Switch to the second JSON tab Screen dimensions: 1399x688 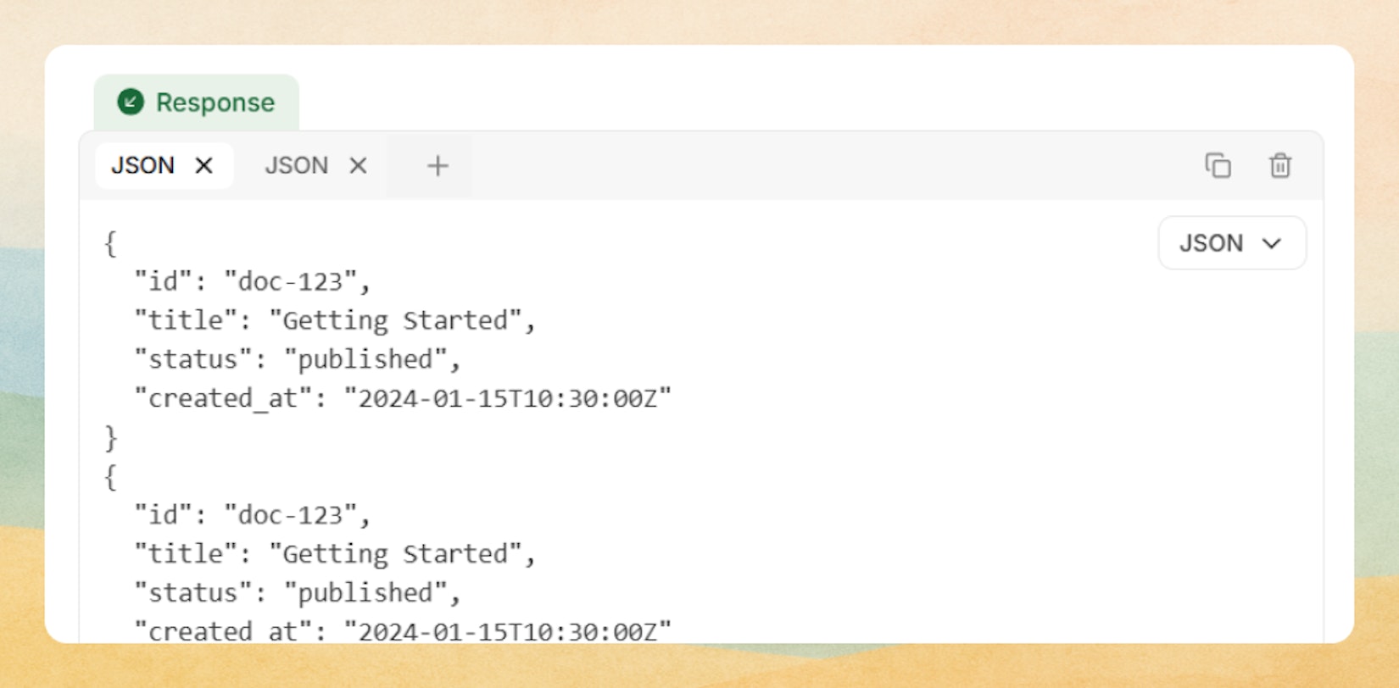(x=296, y=166)
